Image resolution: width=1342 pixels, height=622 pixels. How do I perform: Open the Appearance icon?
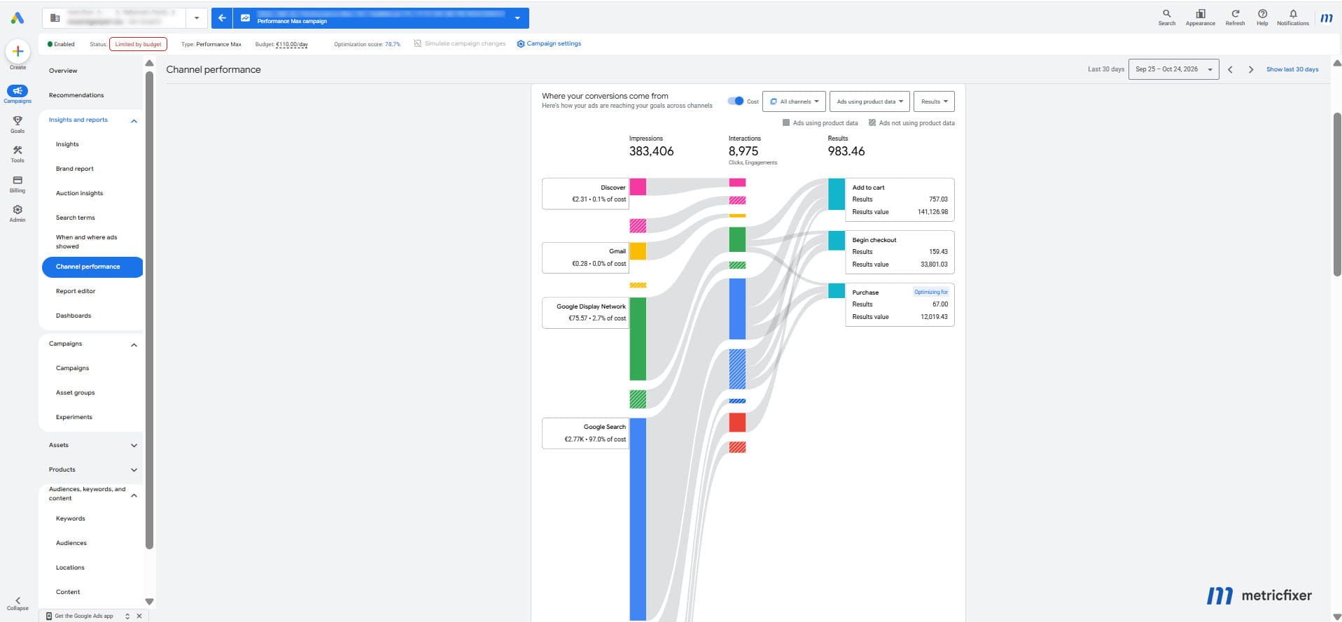tap(1200, 13)
